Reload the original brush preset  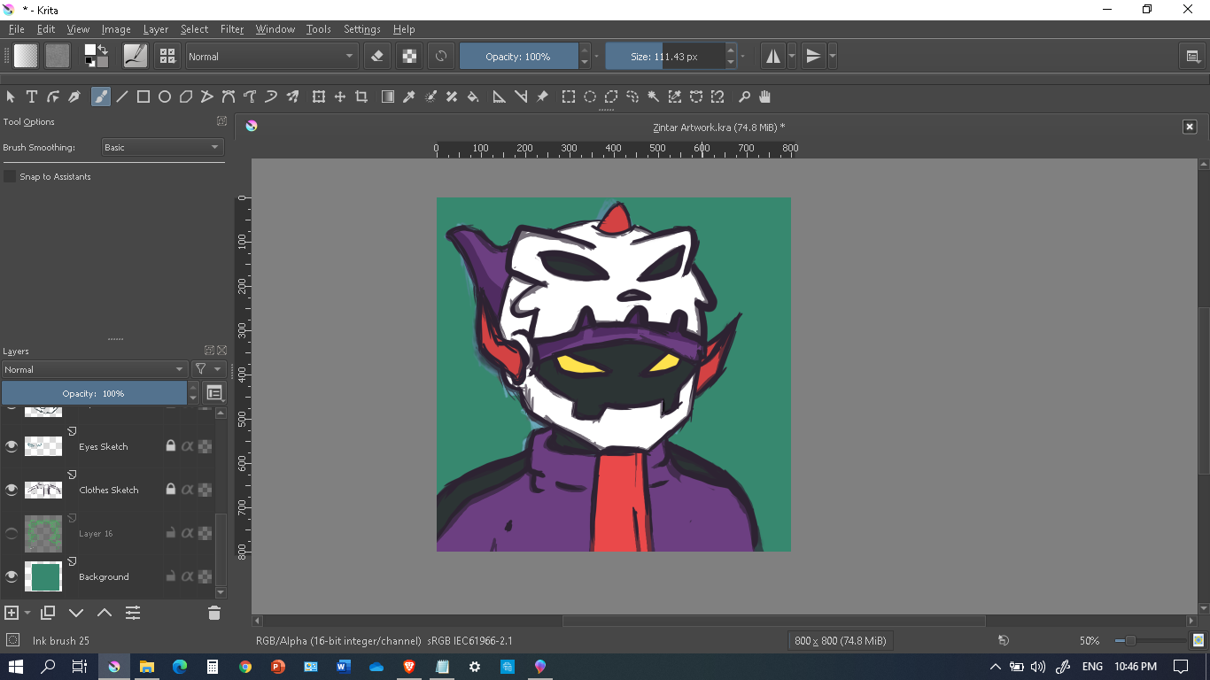click(441, 56)
